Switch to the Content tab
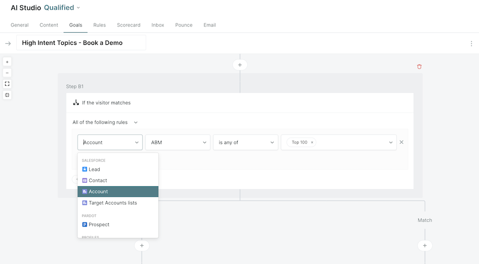 click(48, 25)
